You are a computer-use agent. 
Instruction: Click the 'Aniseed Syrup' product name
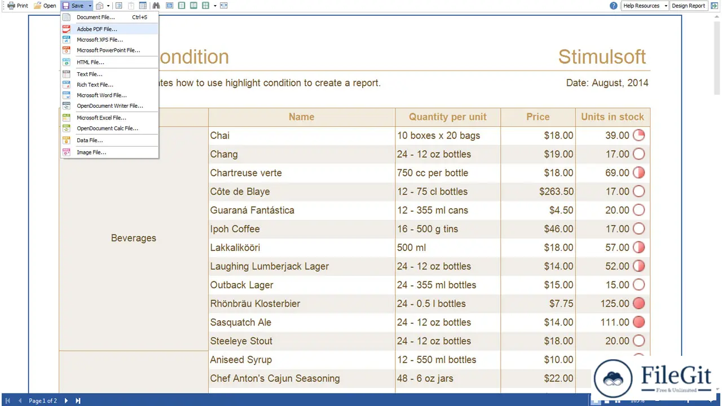(x=241, y=359)
